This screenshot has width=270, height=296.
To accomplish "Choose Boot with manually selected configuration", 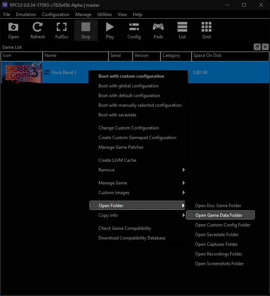I will (x=138, y=105).
